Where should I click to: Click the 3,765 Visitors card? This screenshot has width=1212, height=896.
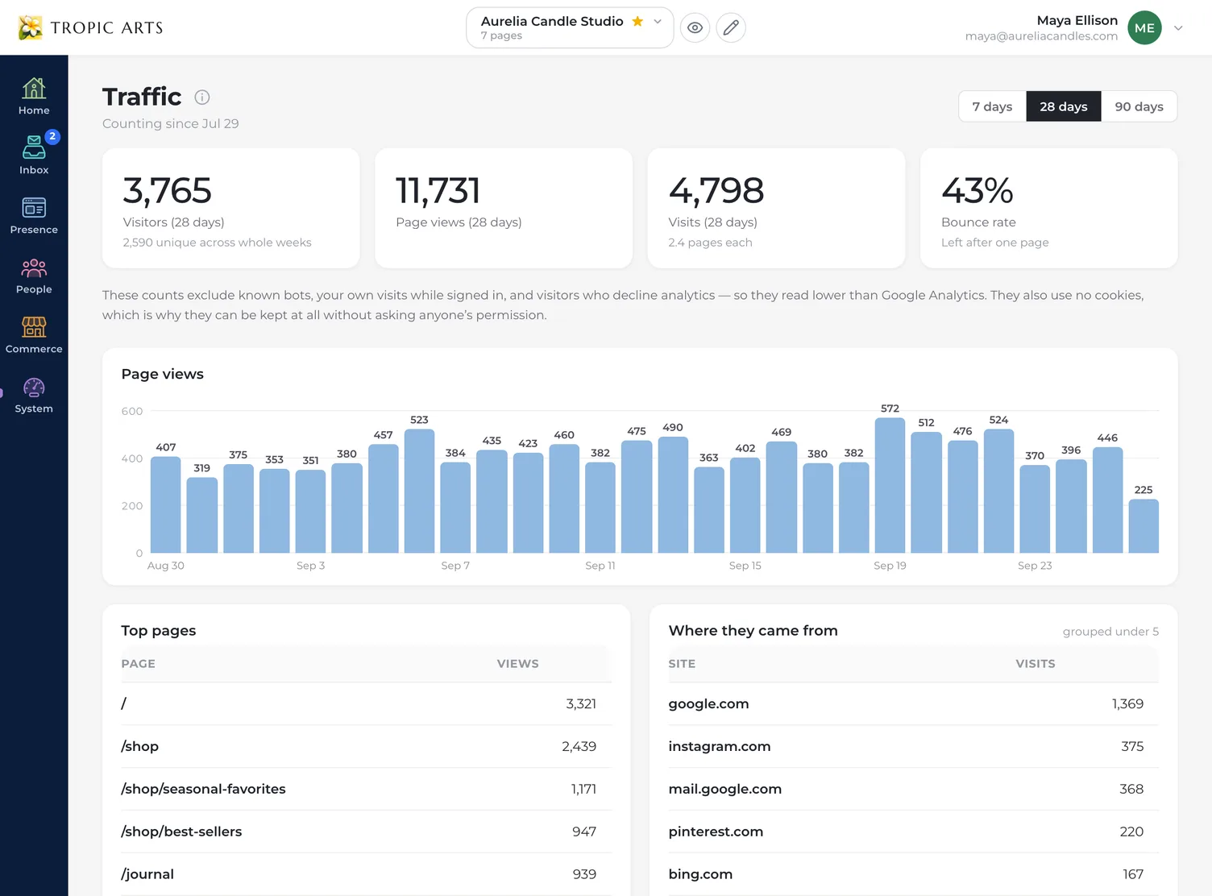tap(231, 208)
